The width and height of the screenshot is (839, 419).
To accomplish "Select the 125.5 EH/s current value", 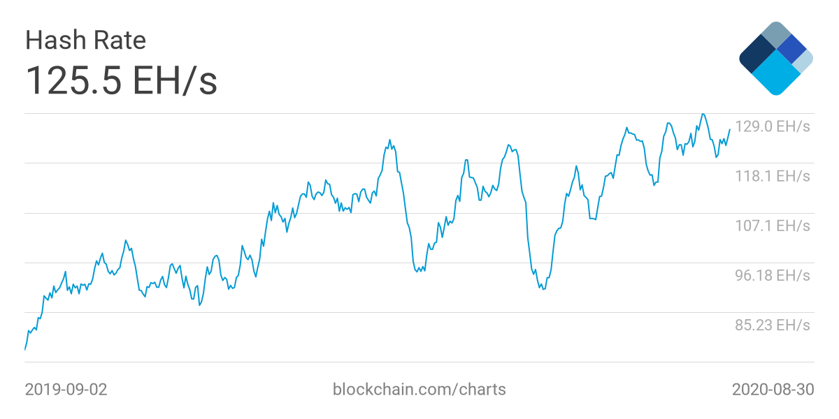I will tap(121, 80).
